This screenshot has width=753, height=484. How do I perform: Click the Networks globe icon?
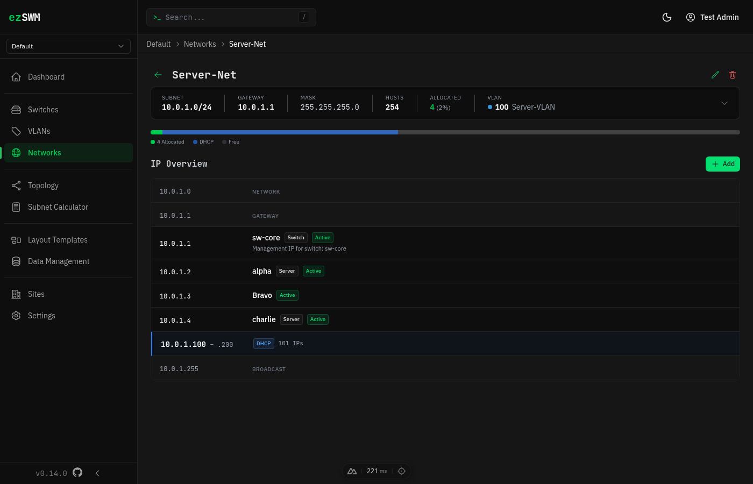pos(16,153)
